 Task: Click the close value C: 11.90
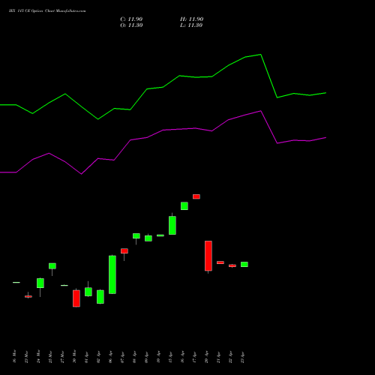(131, 19)
